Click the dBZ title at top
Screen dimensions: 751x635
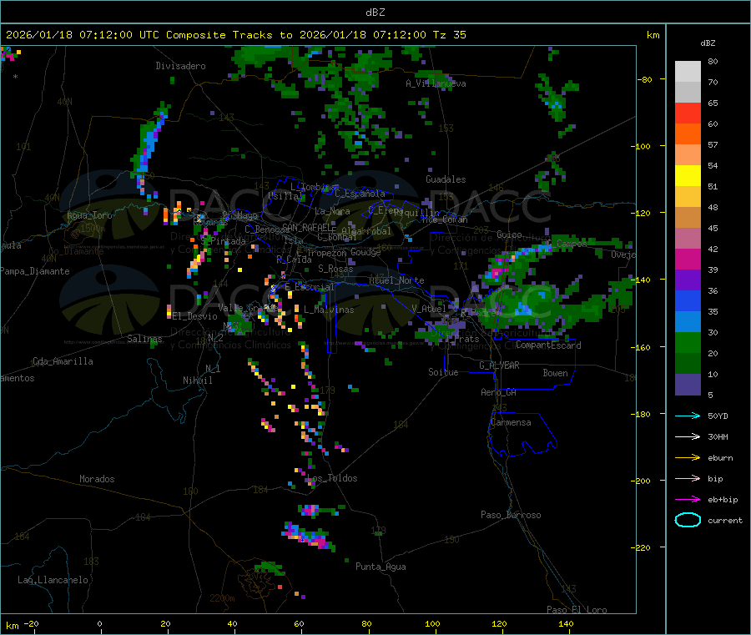click(375, 13)
